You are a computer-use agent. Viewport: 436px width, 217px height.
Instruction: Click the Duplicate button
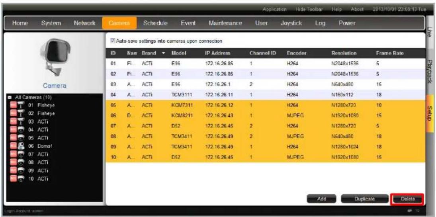[x=365, y=199]
